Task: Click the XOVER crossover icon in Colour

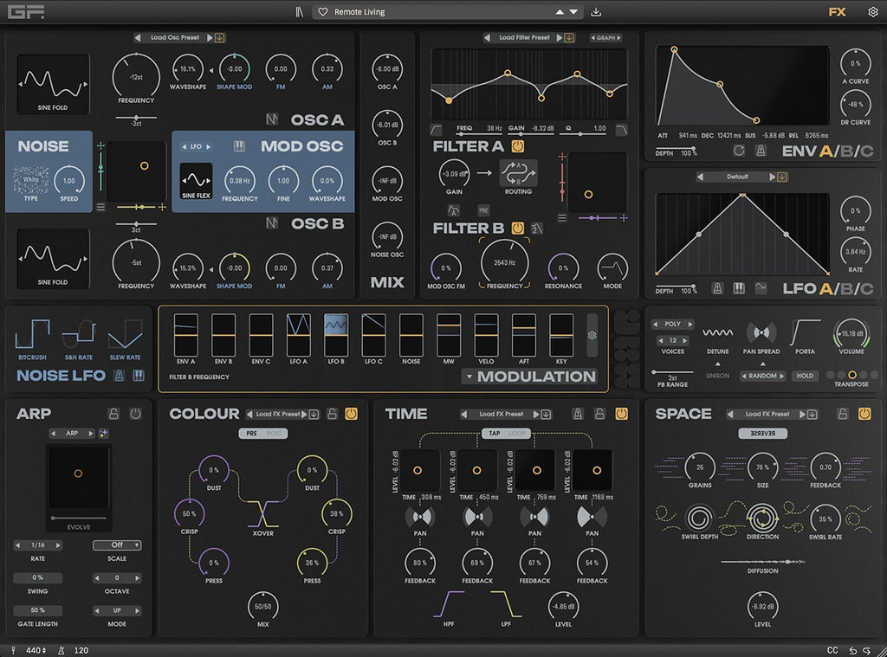Action: (x=263, y=513)
